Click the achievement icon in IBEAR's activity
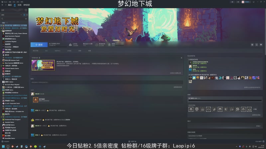The image size is (266, 149). click(36, 100)
